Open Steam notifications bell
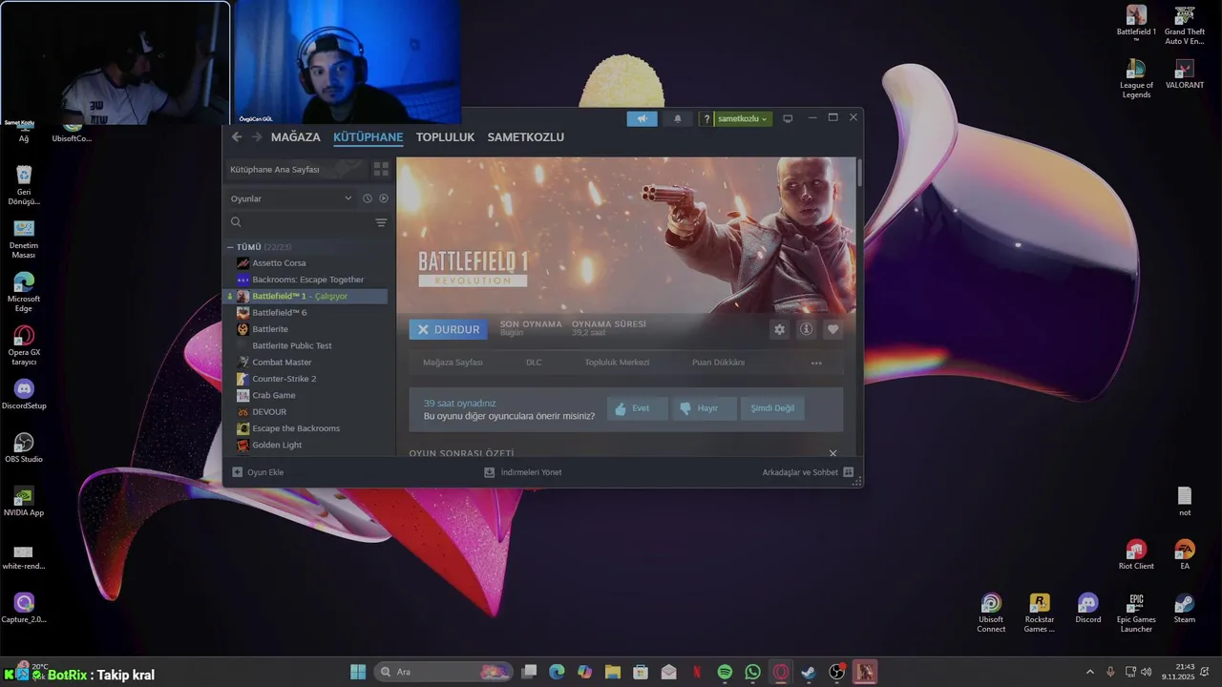This screenshot has width=1222, height=687. 678,119
